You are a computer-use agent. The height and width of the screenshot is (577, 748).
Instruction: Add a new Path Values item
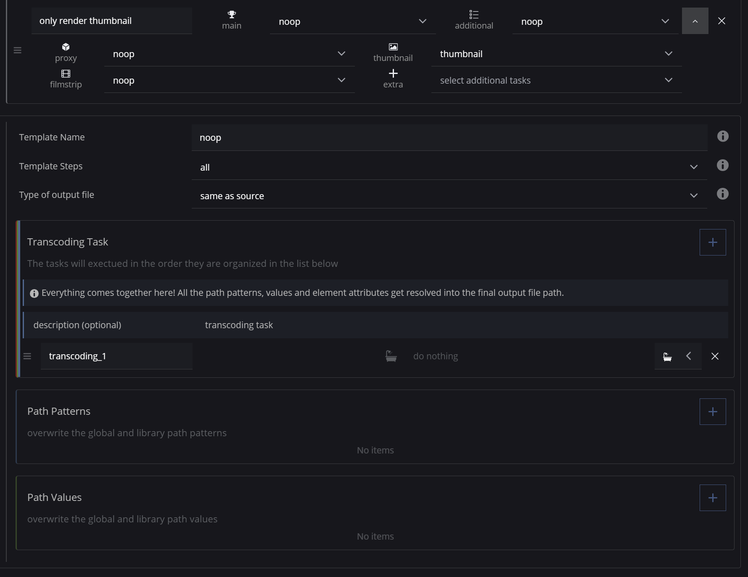pyautogui.click(x=712, y=498)
